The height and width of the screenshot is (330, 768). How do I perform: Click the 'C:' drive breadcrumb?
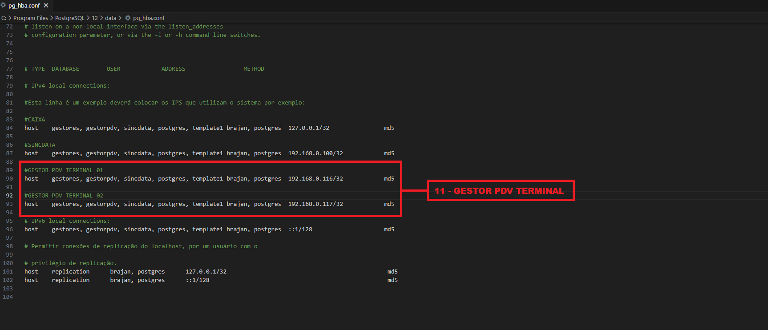[4, 18]
